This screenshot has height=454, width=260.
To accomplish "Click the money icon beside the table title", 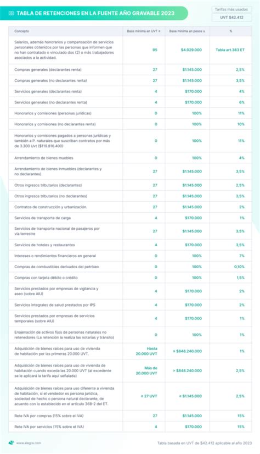I will click(12, 13).
